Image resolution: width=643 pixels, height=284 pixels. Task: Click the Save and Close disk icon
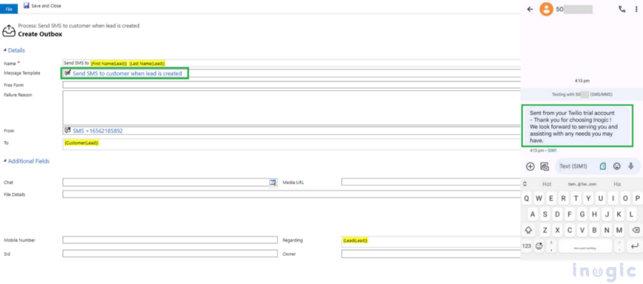point(26,6)
